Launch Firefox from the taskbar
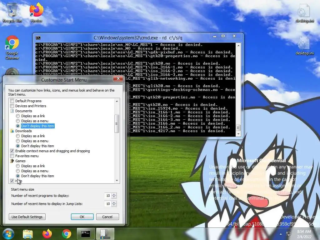Screen dimensions: 320x240 (47, 234)
